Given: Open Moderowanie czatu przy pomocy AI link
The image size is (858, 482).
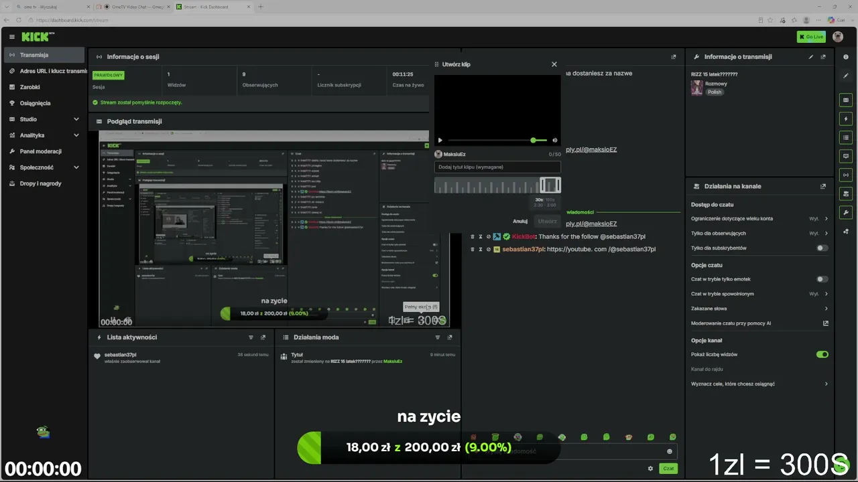Looking at the screenshot, I should (x=759, y=323).
